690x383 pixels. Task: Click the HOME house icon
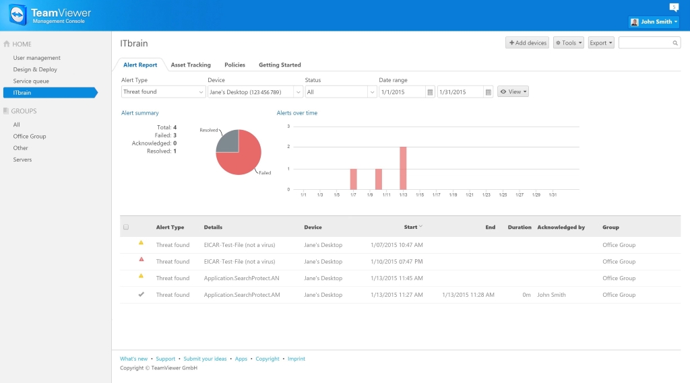tap(7, 44)
